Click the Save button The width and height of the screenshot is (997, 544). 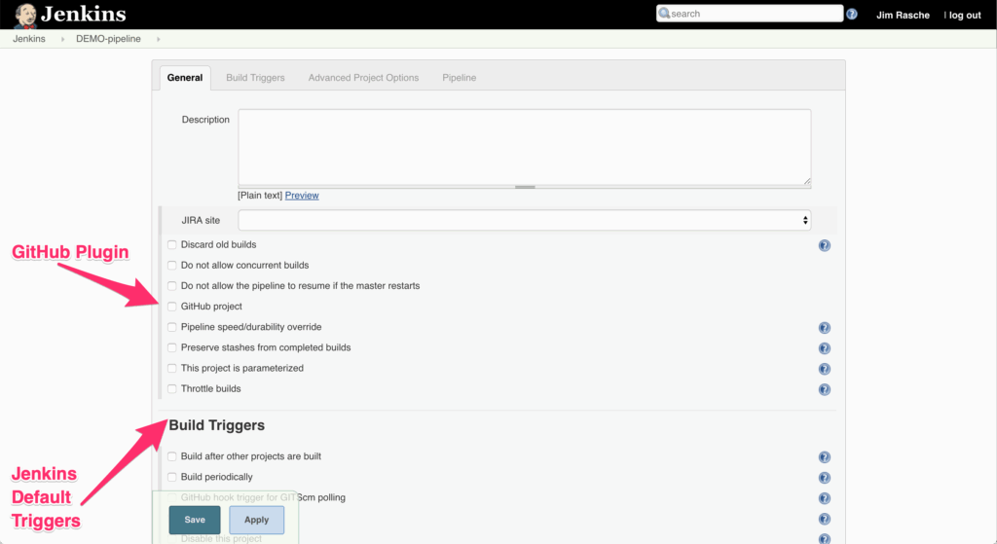[195, 520]
